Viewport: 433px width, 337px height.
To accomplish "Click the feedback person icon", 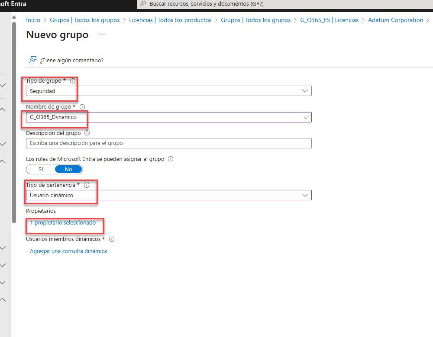I will coord(32,60).
